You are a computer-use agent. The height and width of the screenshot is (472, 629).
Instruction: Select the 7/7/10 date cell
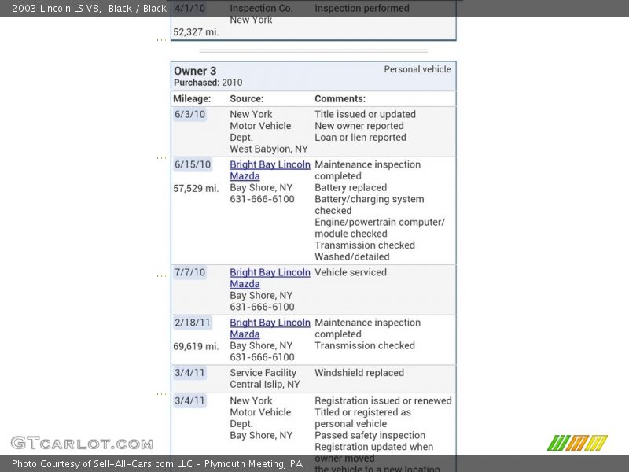[189, 272]
